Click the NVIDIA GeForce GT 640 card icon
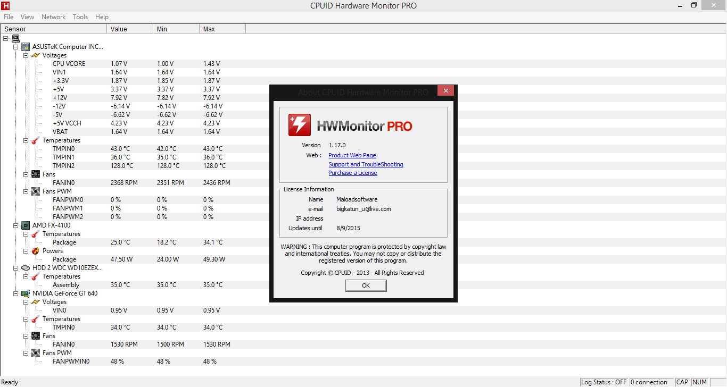727x387 pixels. pyautogui.click(x=26, y=293)
